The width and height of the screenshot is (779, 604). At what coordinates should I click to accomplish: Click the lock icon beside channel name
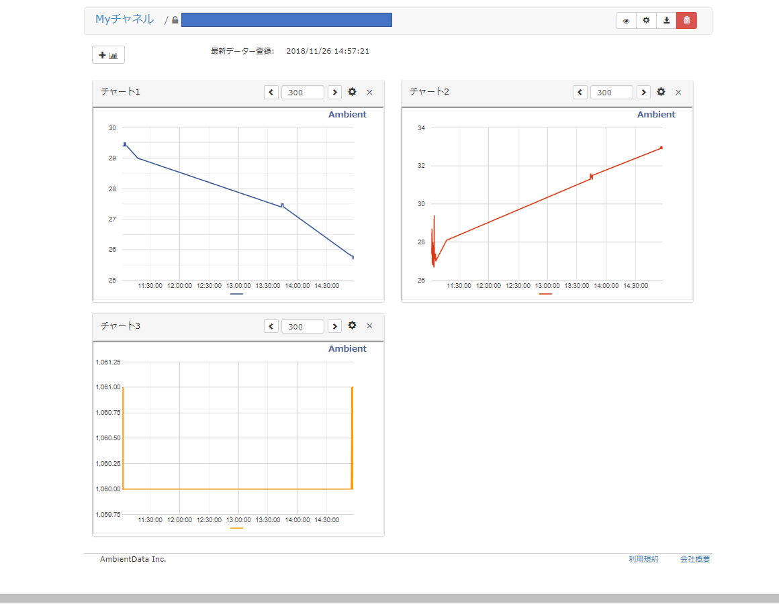(175, 20)
